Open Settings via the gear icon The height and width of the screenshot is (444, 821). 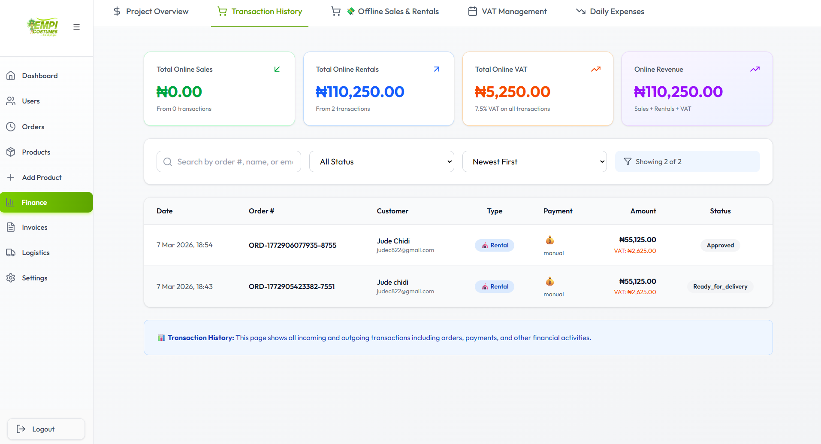pyautogui.click(x=11, y=278)
